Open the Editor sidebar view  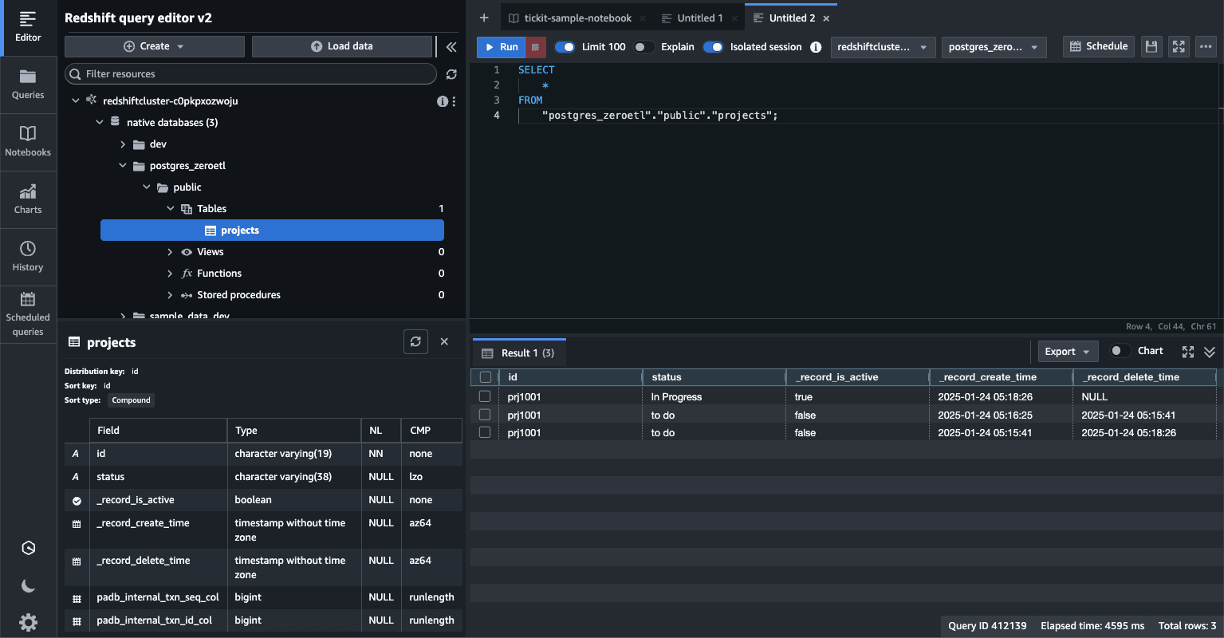point(28,27)
